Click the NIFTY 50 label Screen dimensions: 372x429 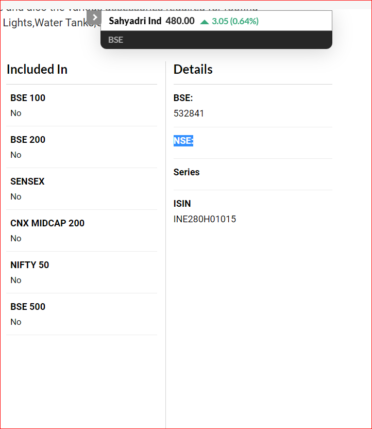tap(29, 265)
